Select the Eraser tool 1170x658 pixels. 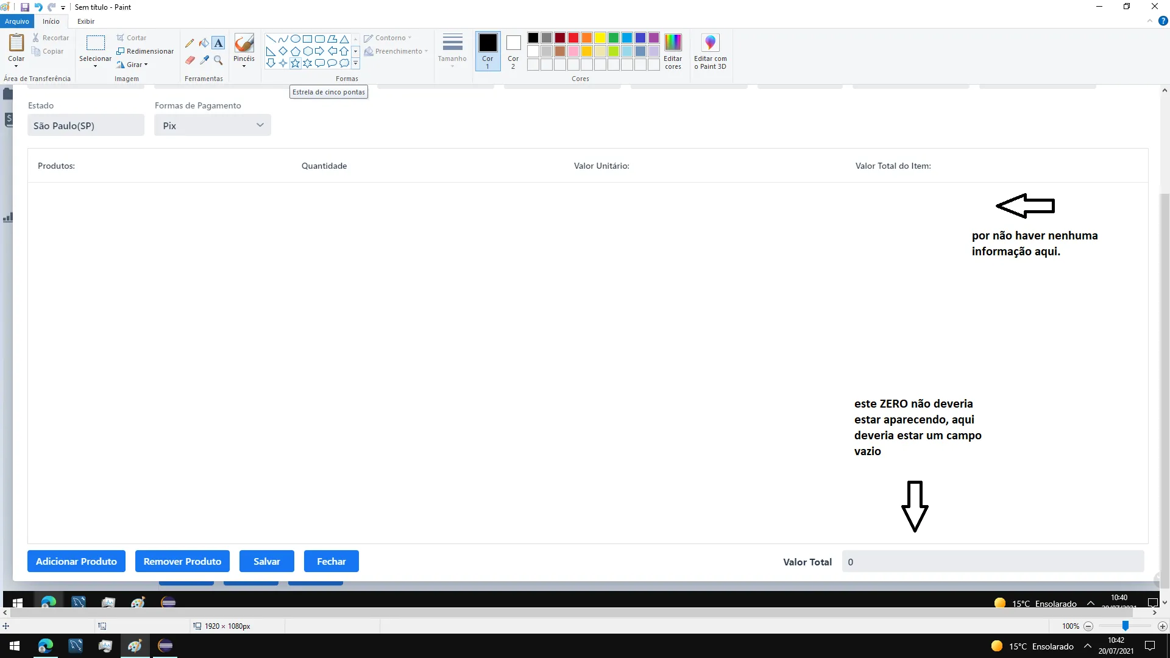click(x=190, y=60)
